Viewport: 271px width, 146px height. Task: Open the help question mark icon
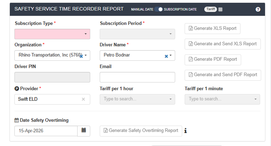pyautogui.click(x=258, y=9)
